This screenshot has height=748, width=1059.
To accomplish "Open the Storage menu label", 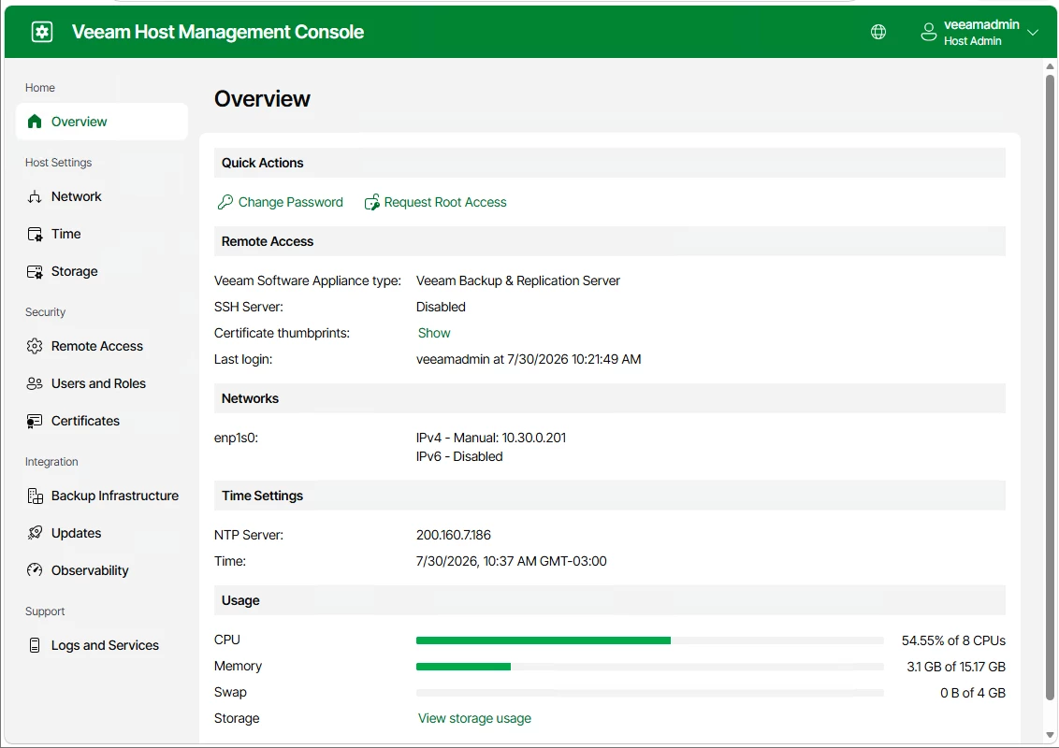I will 74,271.
